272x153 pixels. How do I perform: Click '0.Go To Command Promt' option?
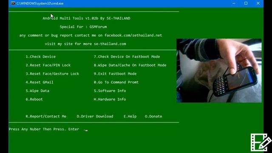click(x=116, y=82)
